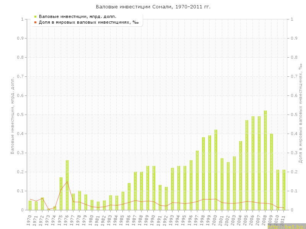Viewport: 306px width, 229px height.
Task: Click the left vertical axis title
Action: 12,114
